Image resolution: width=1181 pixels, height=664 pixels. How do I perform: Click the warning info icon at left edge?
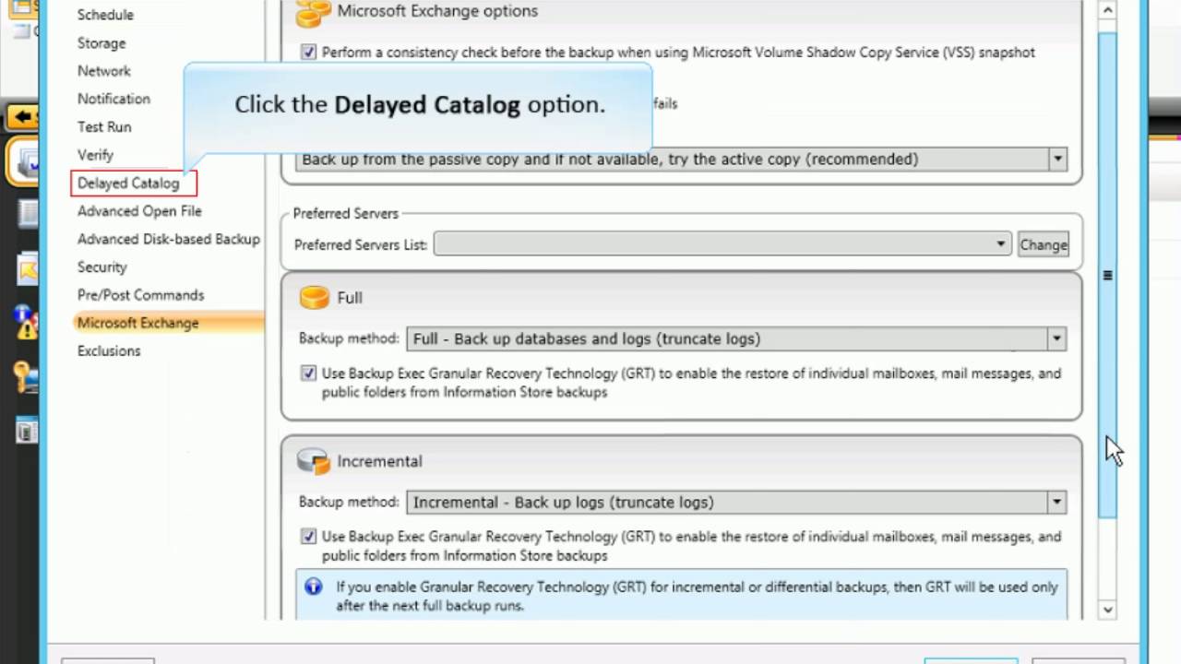24,323
